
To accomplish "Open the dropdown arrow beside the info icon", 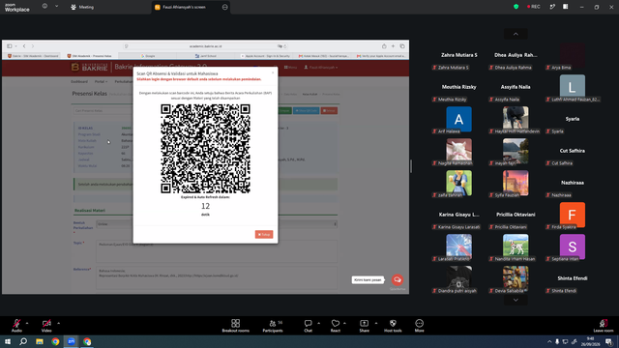I will pos(56,7).
